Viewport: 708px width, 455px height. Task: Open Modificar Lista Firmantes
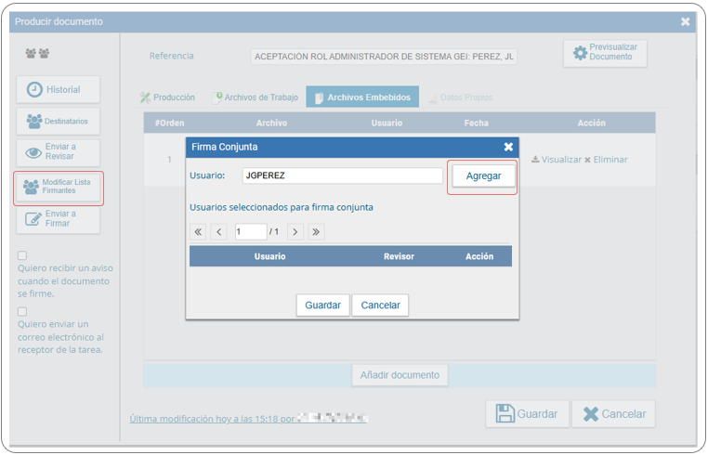pos(58,187)
